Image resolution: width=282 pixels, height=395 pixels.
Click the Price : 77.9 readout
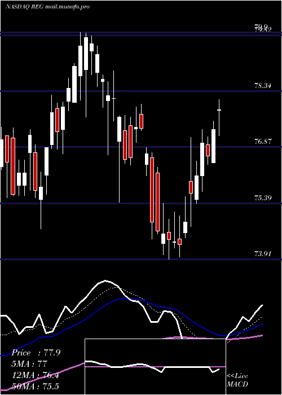tap(36, 353)
